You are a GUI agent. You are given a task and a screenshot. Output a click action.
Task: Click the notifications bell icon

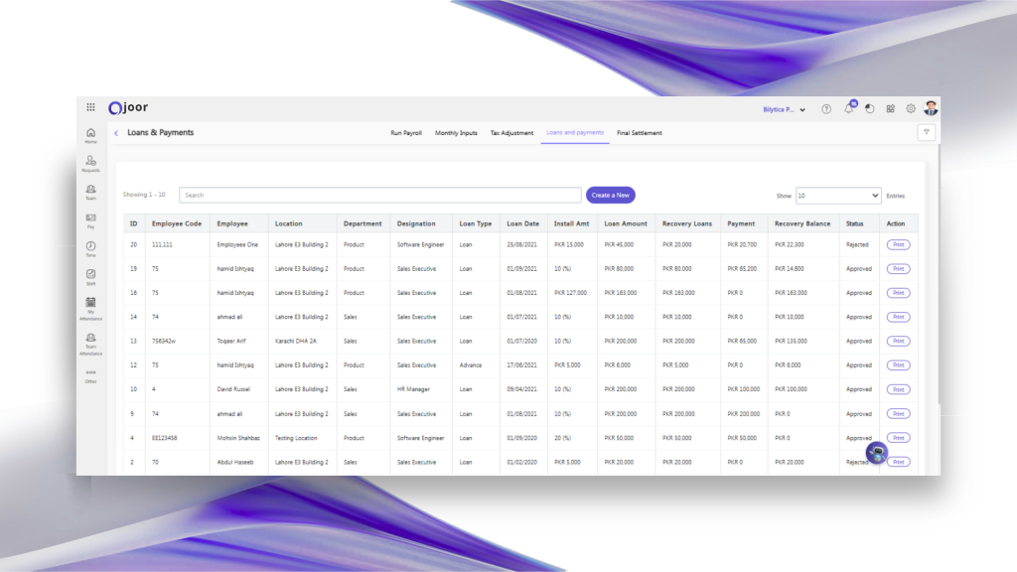pos(849,108)
